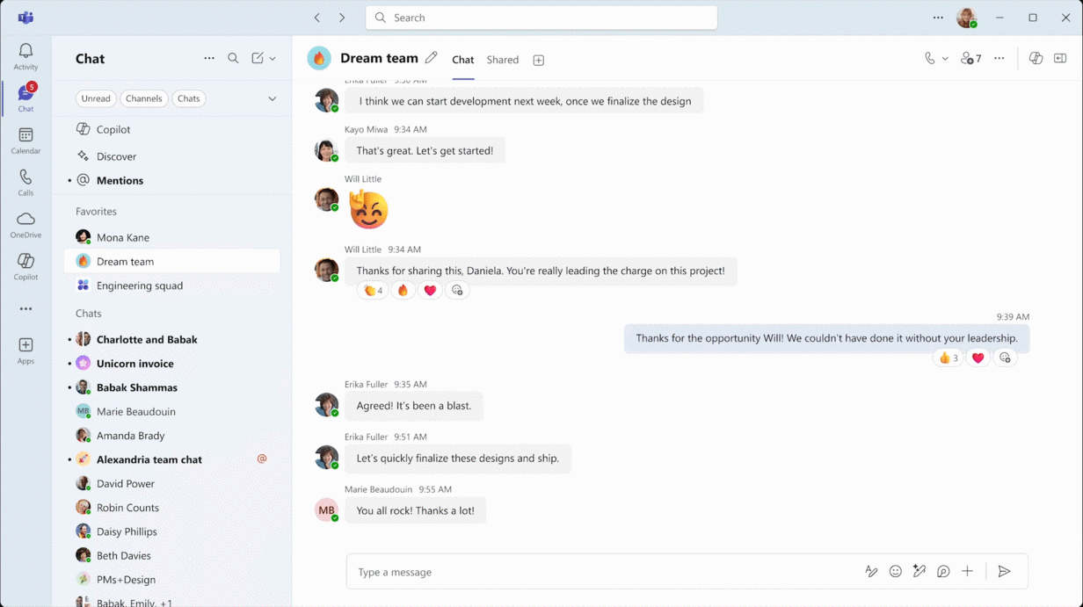This screenshot has height=607, width=1083.
Task: Open the call options dropdown arrow
Action: (945, 59)
